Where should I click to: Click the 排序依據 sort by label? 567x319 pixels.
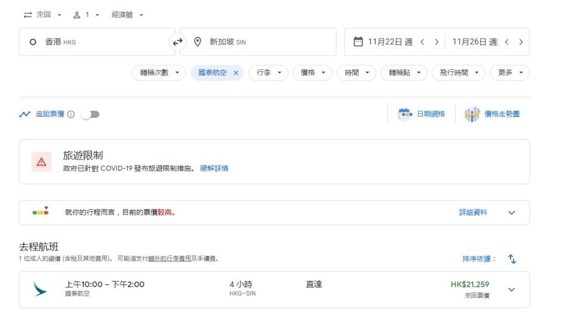pos(479,259)
